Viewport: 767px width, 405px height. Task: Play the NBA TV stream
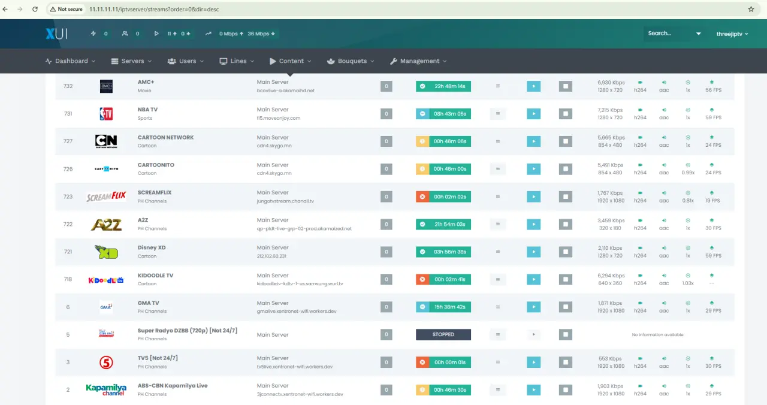533,114
